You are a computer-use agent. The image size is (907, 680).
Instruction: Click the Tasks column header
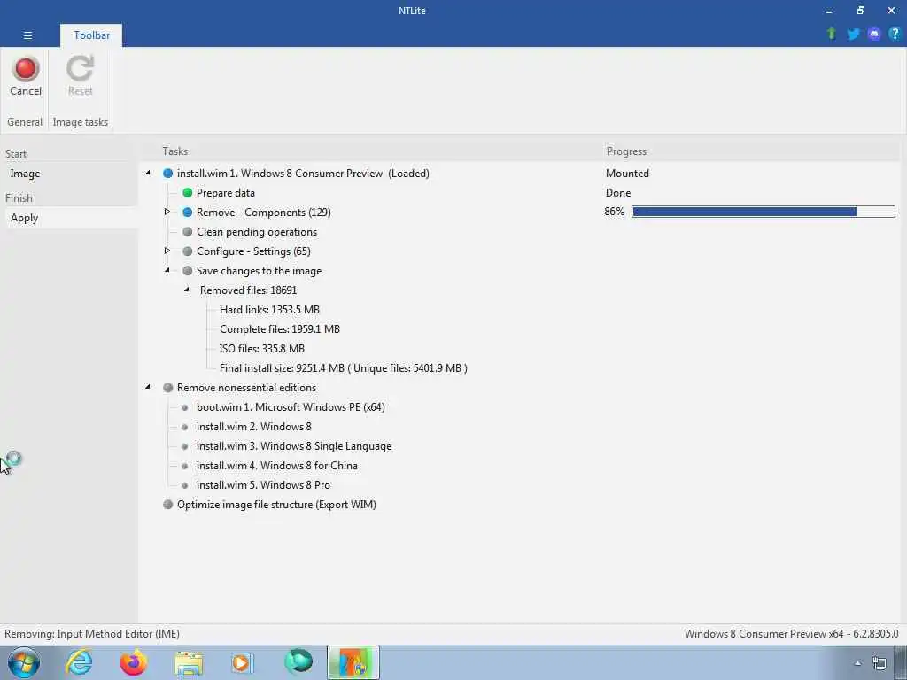pos(174,151)
